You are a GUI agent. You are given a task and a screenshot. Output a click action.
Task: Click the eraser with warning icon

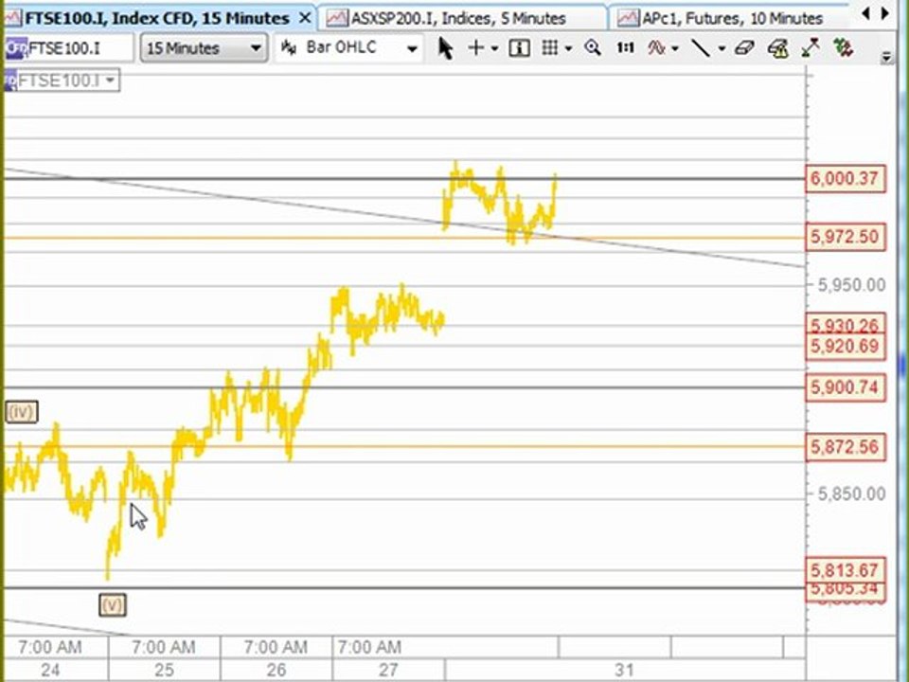click(778, 48)
